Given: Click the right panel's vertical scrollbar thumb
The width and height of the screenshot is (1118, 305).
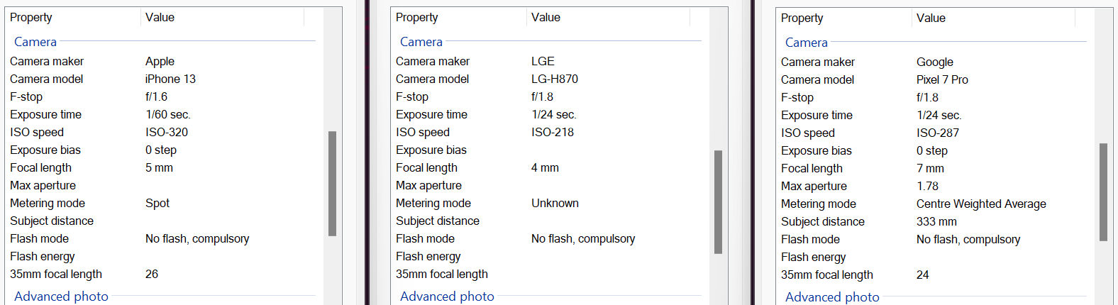Looking at the screenshot, I should tap(1103, 192).
